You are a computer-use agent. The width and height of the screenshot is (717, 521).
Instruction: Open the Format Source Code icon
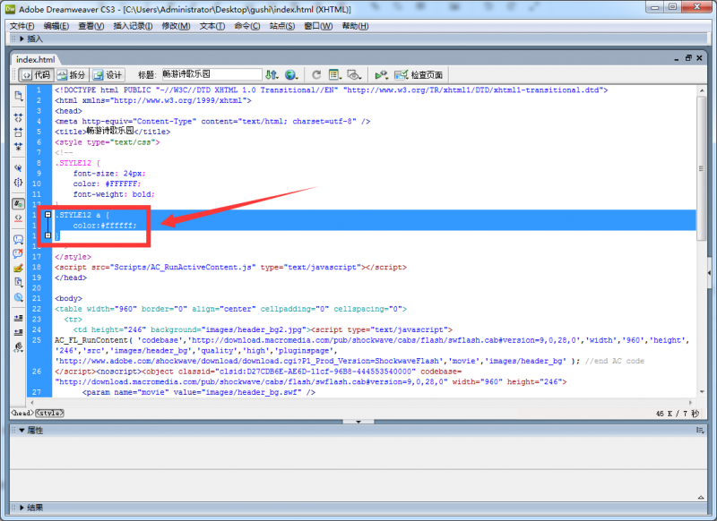pyautogui.click(x=18, y=347)
